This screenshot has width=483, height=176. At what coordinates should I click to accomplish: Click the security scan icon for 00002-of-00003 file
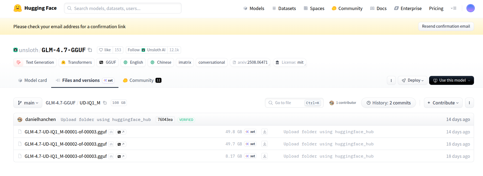point(111,144)
